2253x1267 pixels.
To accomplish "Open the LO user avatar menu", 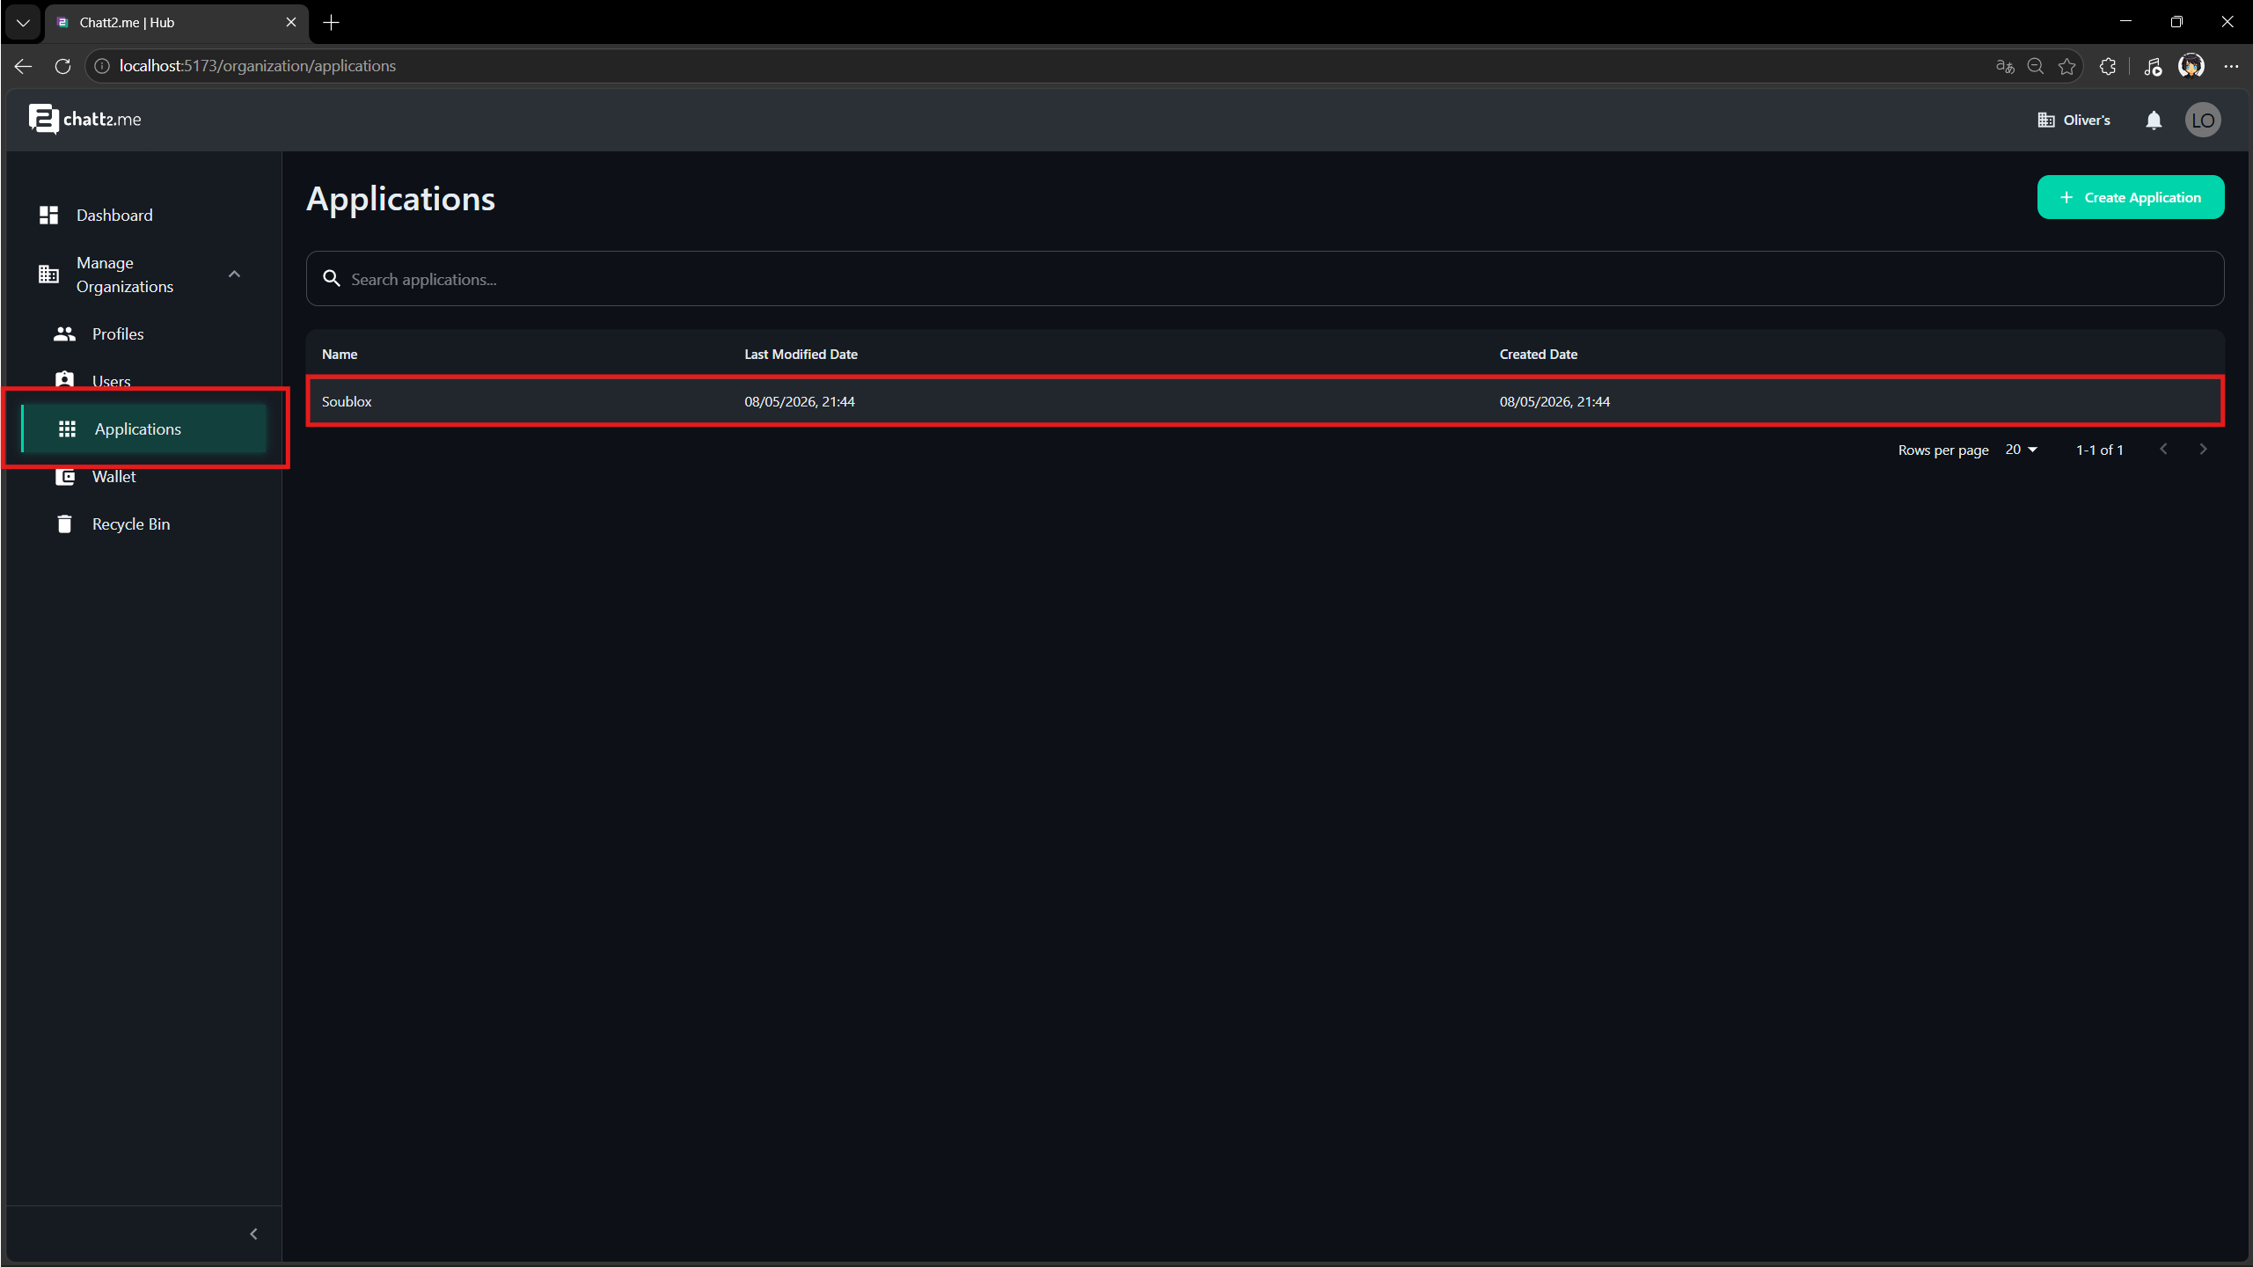I will coord(2202,121).
